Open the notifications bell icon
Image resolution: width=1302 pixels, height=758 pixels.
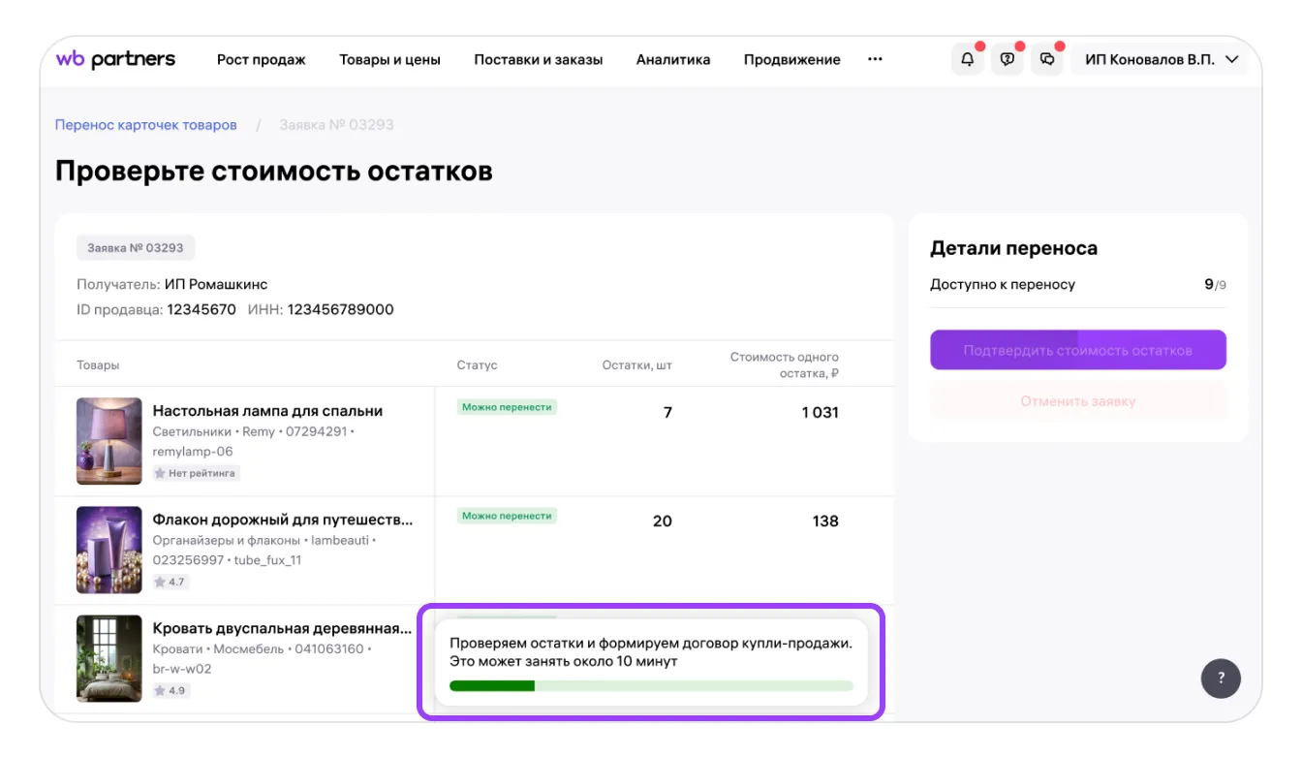click(967, 60)
